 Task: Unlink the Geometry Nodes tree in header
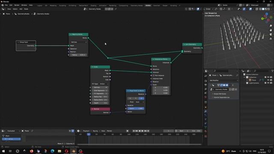112,9
